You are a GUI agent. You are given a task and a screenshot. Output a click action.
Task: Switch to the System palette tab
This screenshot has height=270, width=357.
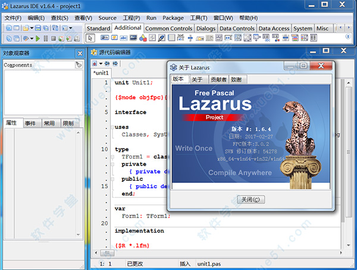[303, 28]
